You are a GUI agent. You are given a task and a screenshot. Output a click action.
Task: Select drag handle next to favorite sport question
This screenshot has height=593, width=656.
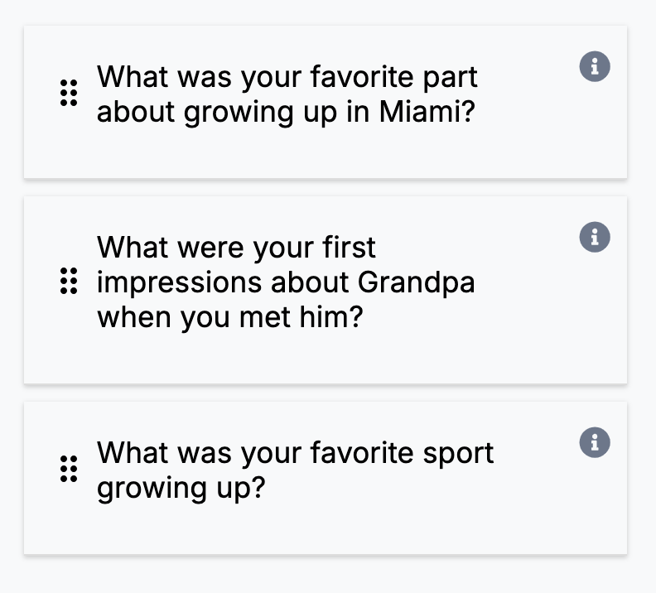(69, 470)
